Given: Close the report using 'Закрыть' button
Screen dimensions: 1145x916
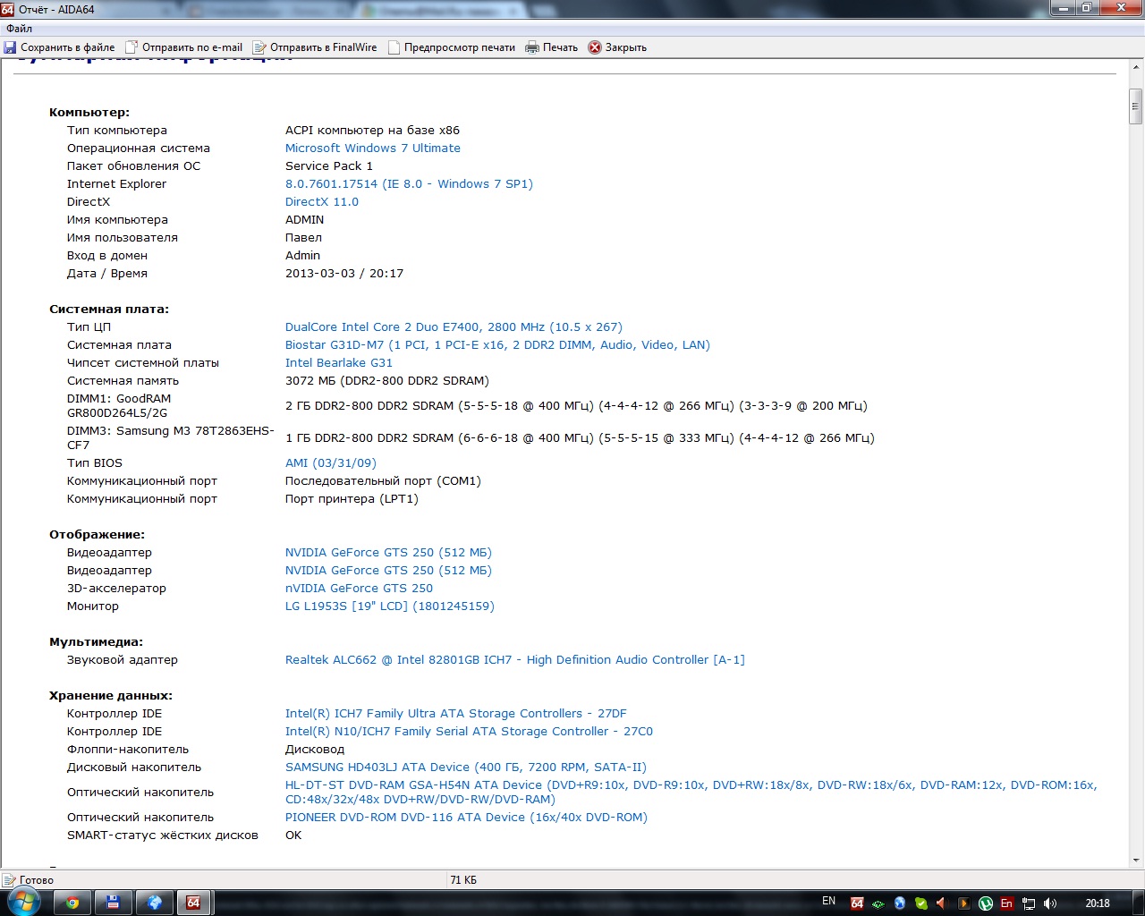Looking at the screenshot, I should (617, 47).
